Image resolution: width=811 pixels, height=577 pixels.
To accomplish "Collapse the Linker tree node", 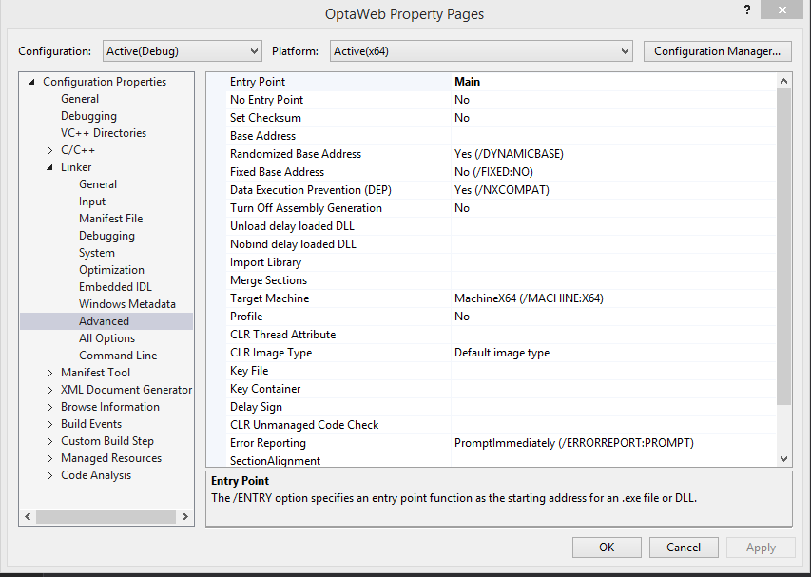I will pyautogui.click(x=50, y=167).
